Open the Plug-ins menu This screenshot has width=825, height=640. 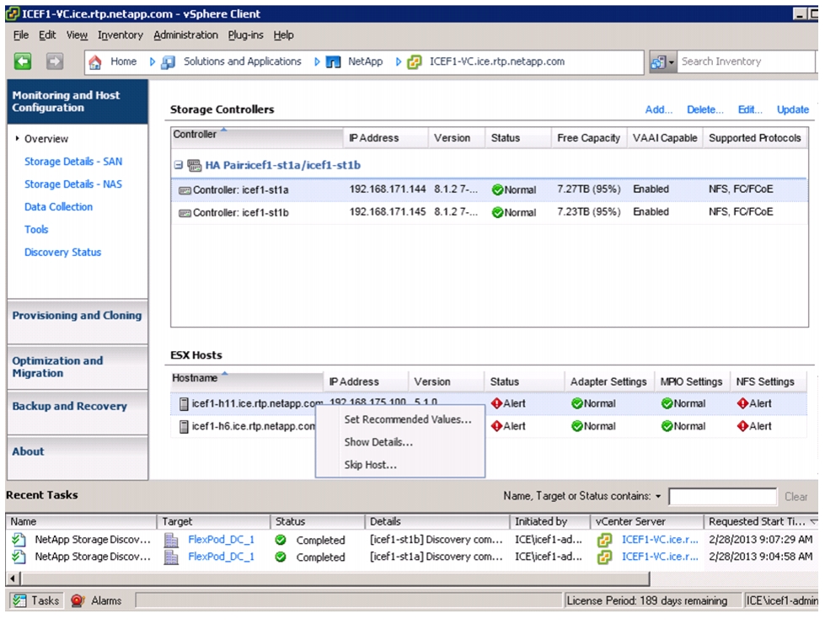tap(246, 35)
